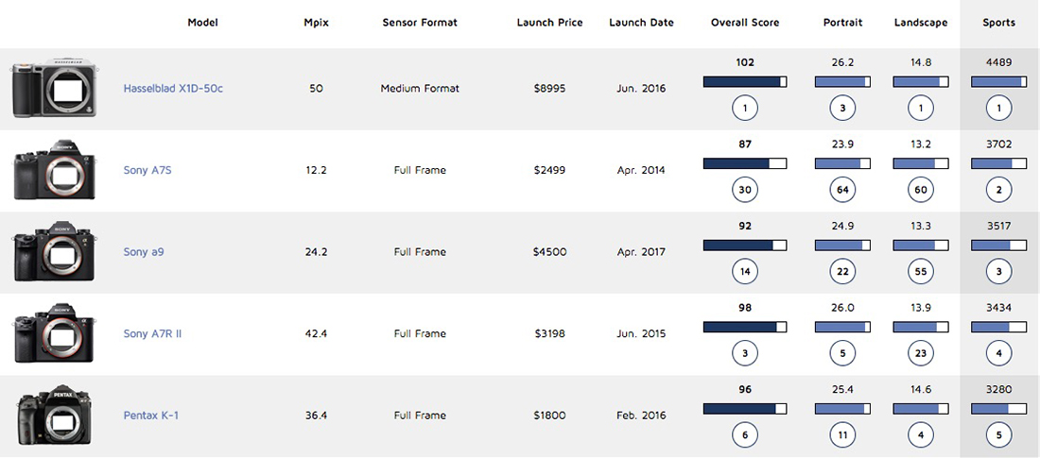Click Pentax K-1 portrait rank 11 badge

(842, 435)
